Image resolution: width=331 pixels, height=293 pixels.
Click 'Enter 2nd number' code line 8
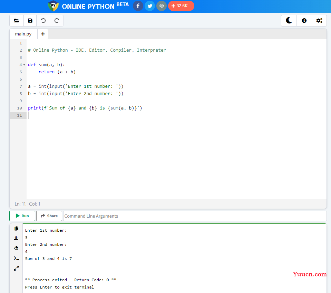coord(76,94)
